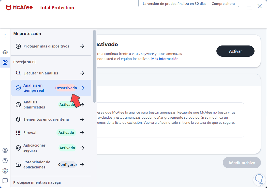This screenshot has height=188, width=267.
Task: Open the account profile icon
Action: click(x=5, y=150)
